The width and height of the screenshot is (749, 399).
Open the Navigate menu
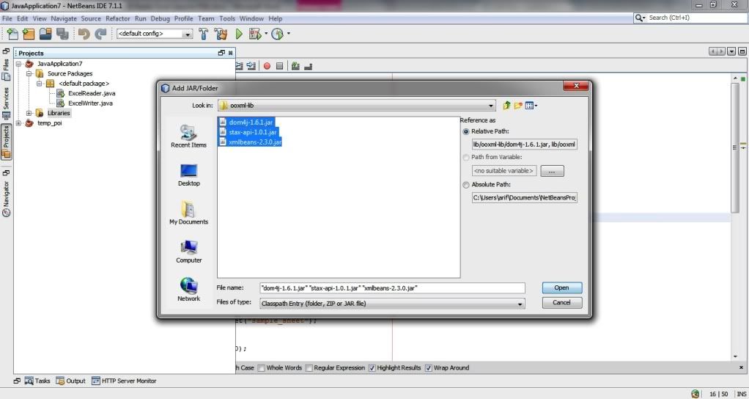(64, 18)
